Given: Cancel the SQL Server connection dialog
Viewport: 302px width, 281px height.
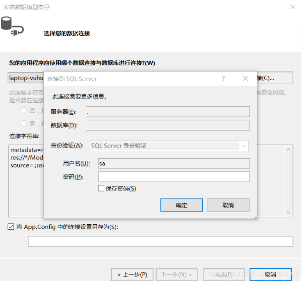Looking at the screenshot, I should 228,205.
